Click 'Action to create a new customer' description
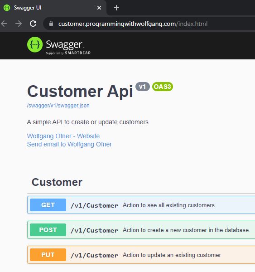This screenshot has height=272, width=255. (x=186, y=230)
